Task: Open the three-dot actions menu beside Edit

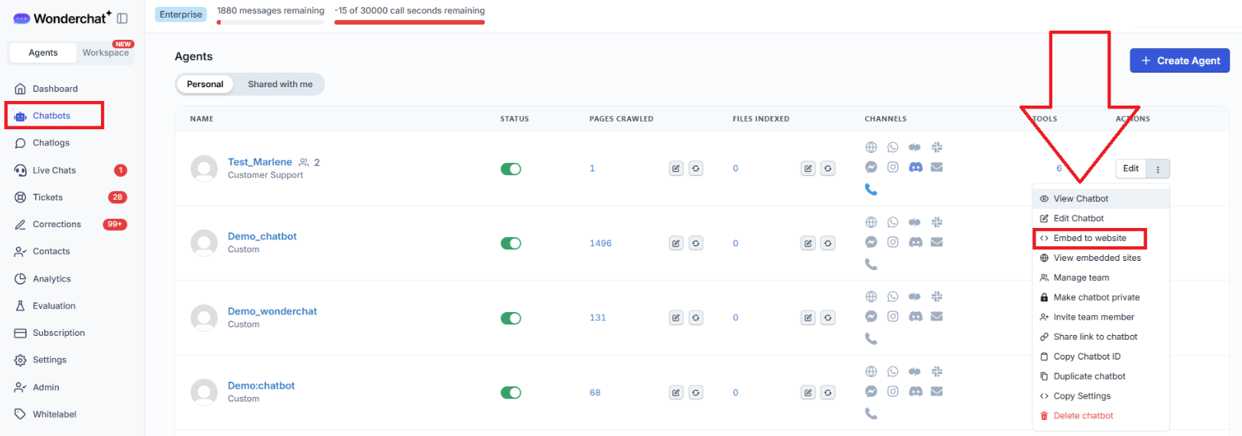Action: coord(1158,169)
